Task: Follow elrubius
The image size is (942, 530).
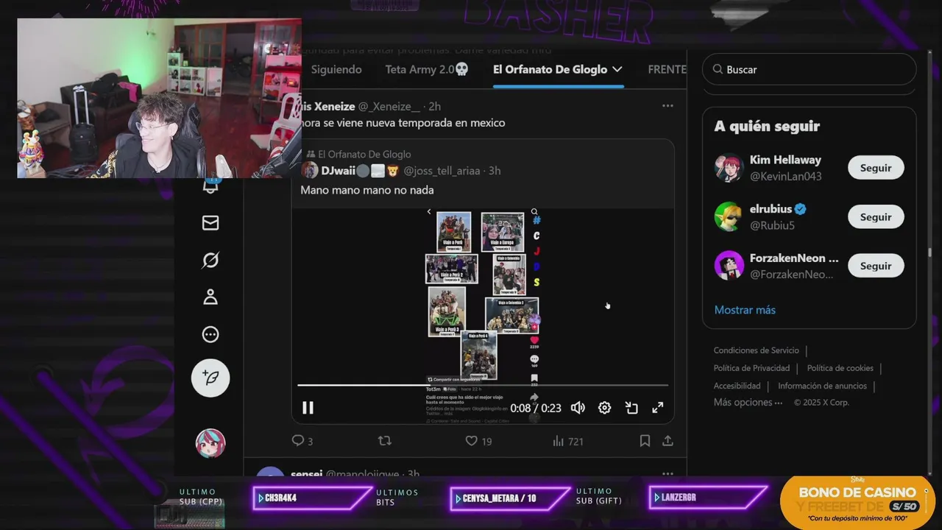Action: pyautogui.click(x=876, y=217)
